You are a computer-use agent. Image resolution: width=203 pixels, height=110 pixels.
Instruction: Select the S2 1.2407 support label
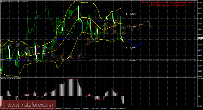pyautogui.click(x=131, y=61)
